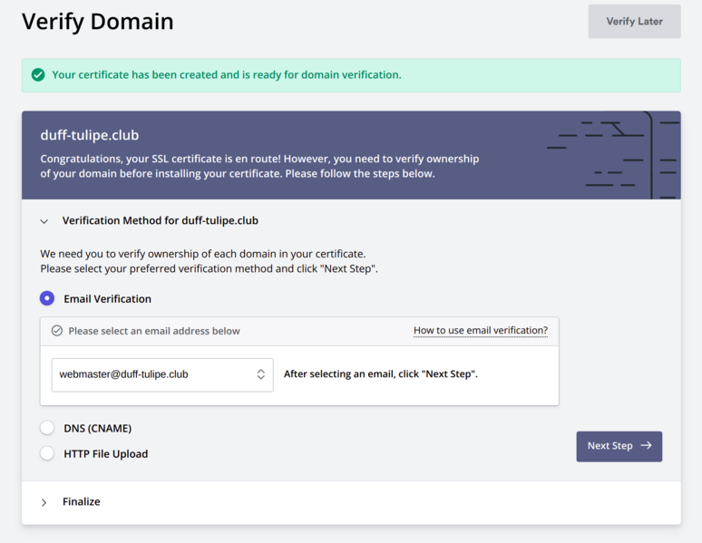
Task: Click the arrow icon in Next Step
Action: click(646, 446)
